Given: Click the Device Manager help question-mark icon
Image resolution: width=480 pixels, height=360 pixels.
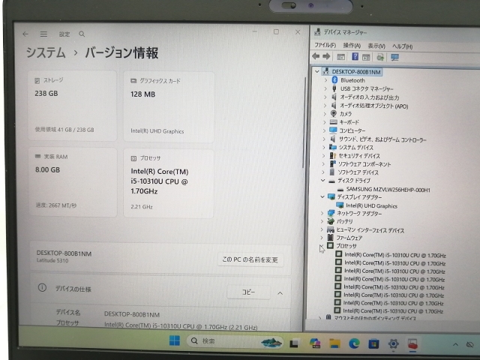Looking at the screenshot, I should [355, 57].
